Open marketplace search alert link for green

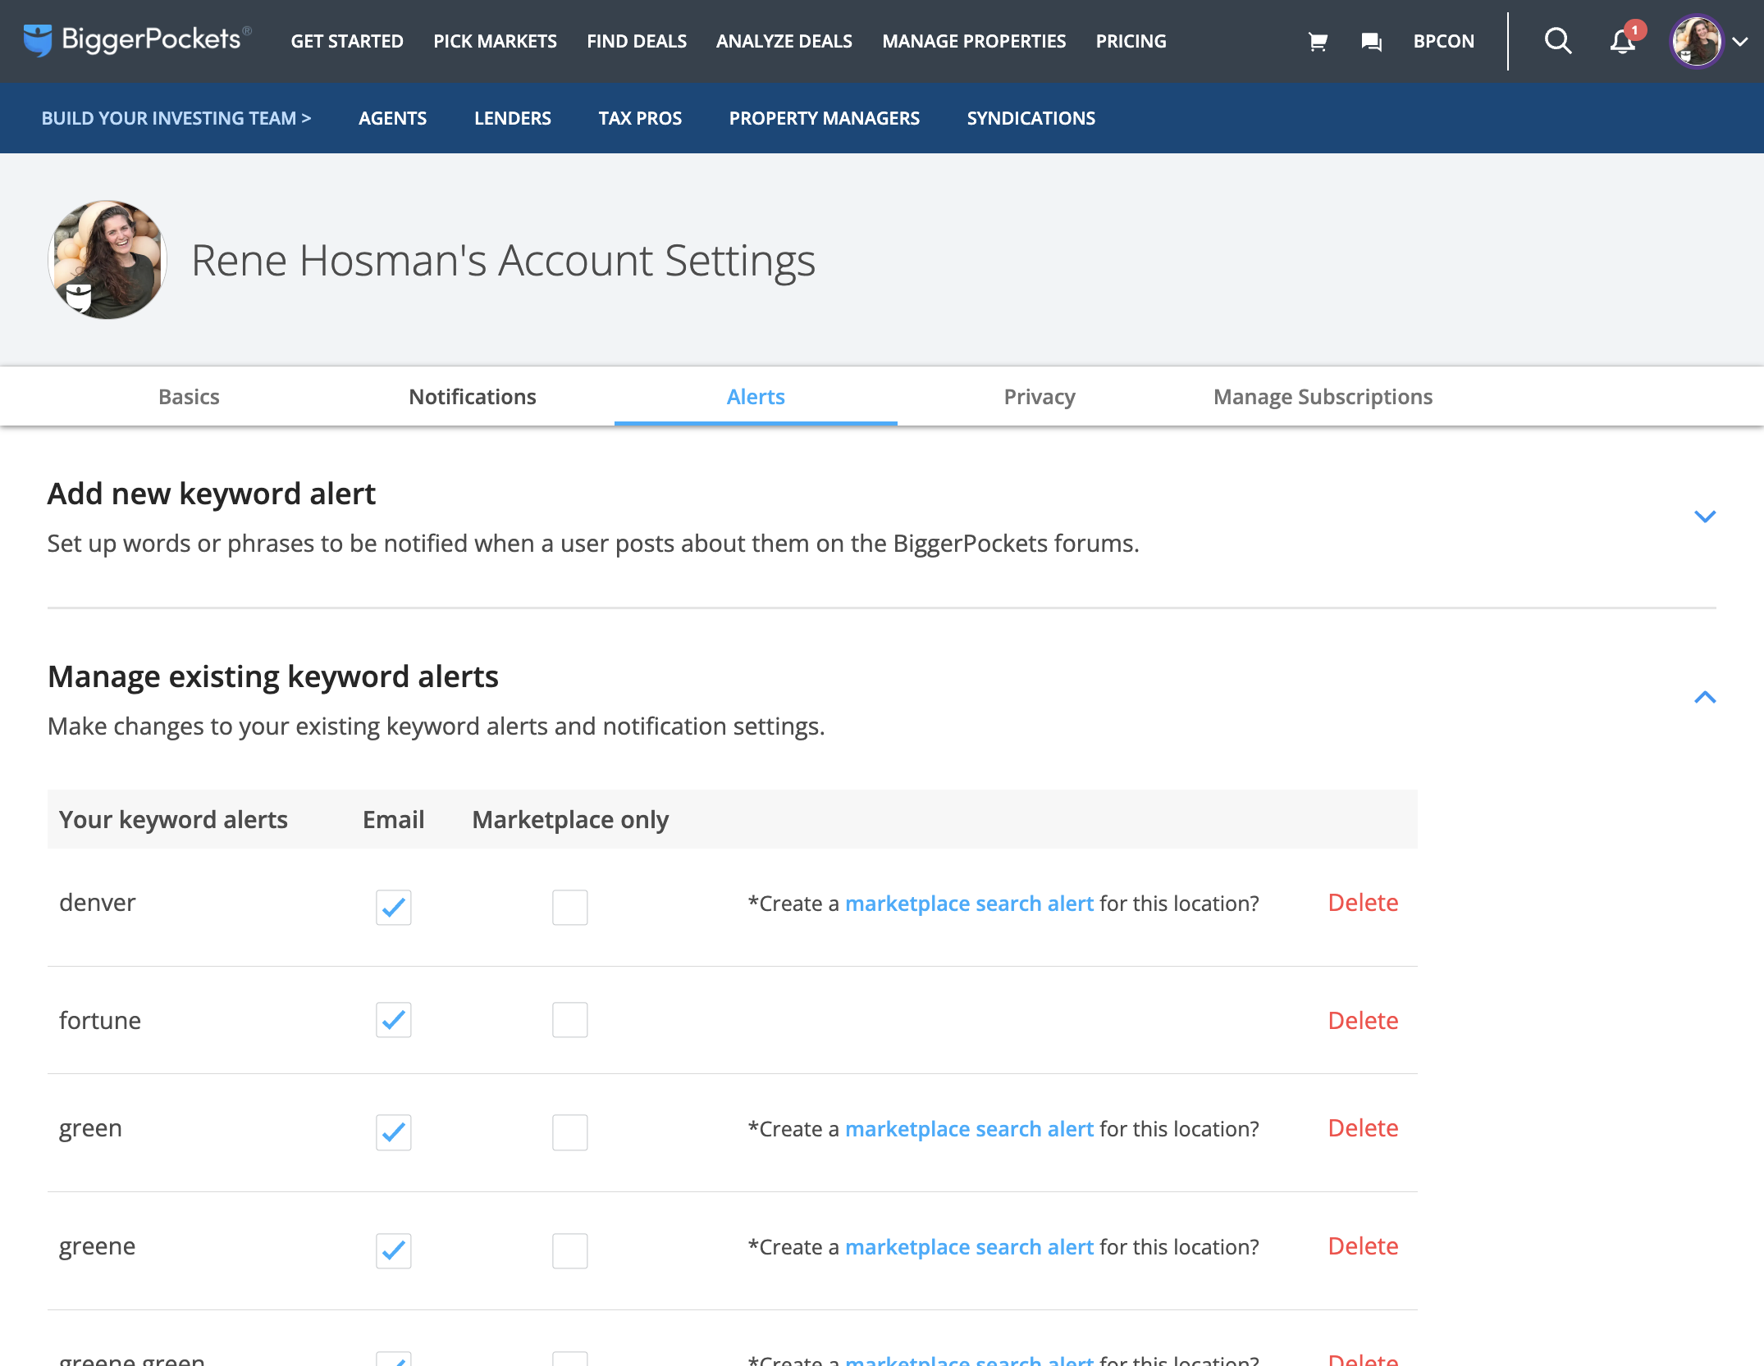pos(969,1129)
